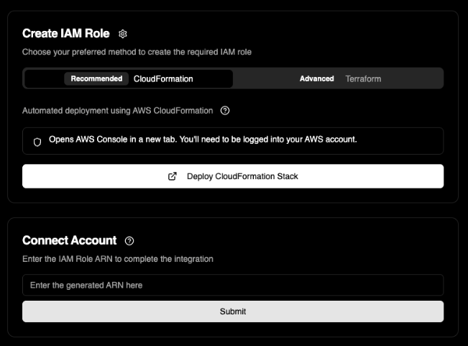Image resolution: width=468 pixels, height=346 pixels.
Task: Switch to the Terraform tab
Action: pos(363,78)
